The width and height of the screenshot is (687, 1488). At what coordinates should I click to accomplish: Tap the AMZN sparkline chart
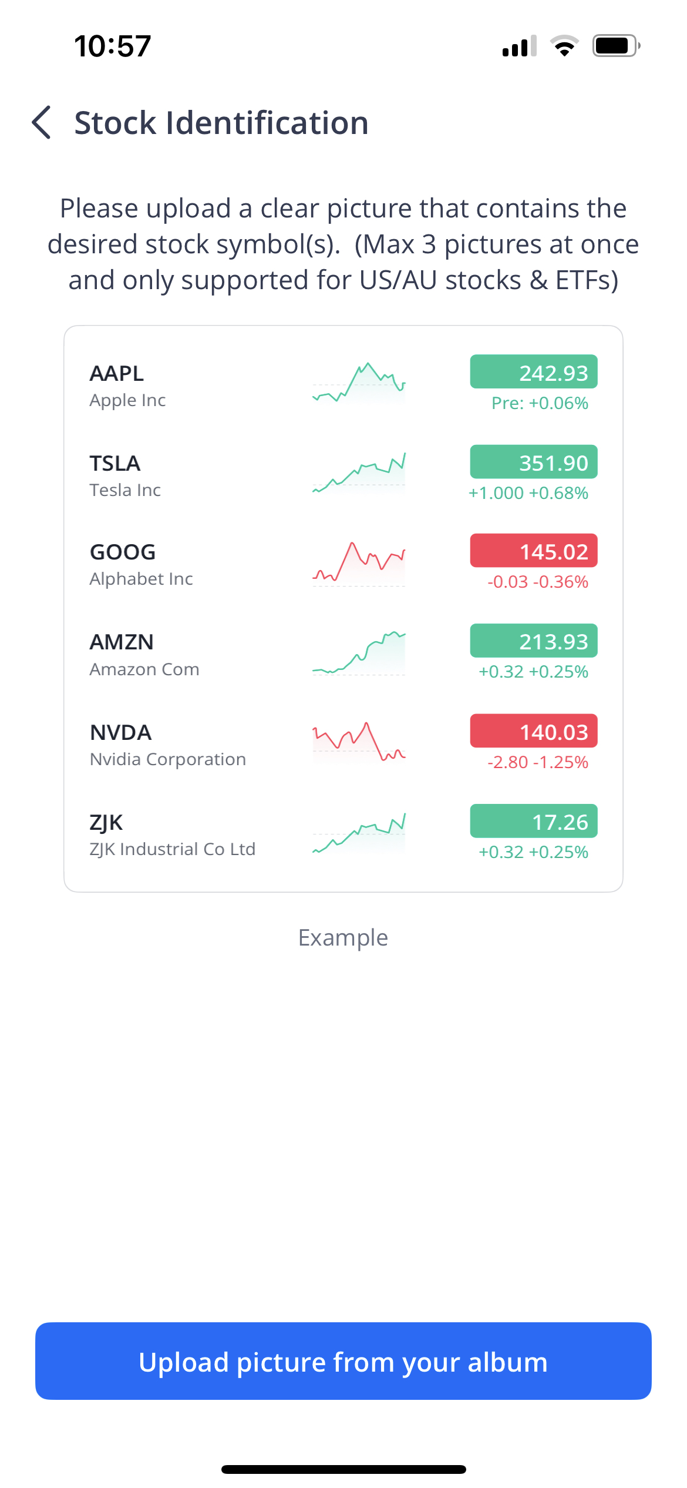pyautogui.click(x=359, y=653)
